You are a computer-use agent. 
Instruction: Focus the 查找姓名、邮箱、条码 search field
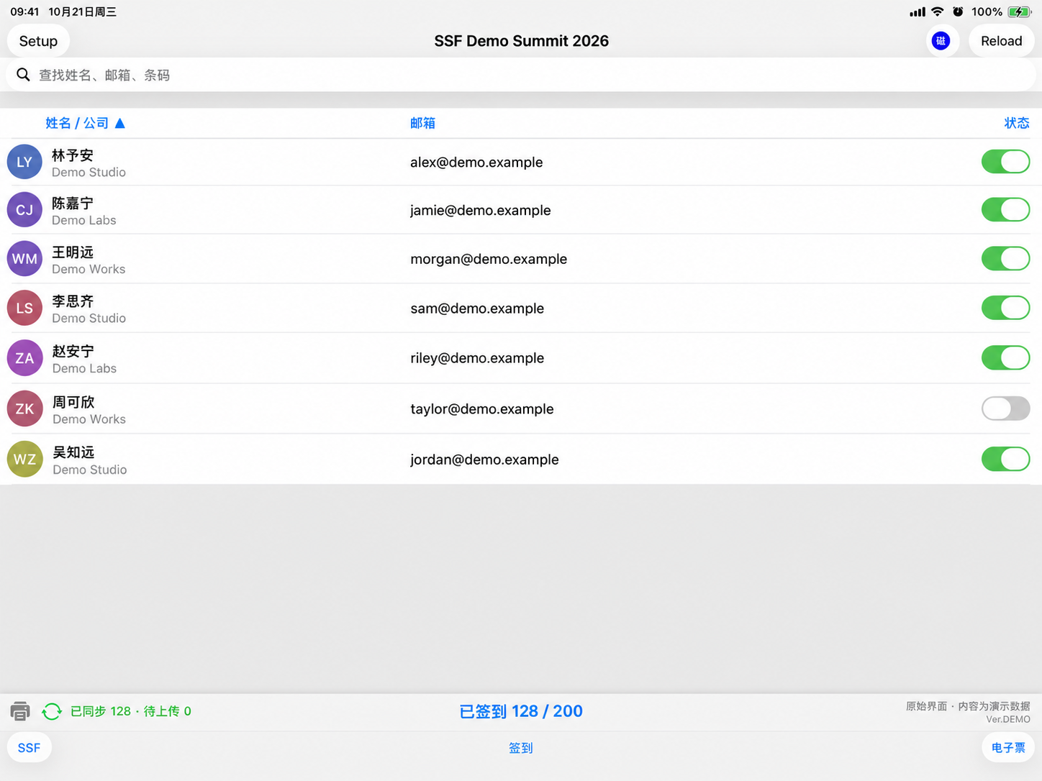pyautogui.click(x=521, y=75)
